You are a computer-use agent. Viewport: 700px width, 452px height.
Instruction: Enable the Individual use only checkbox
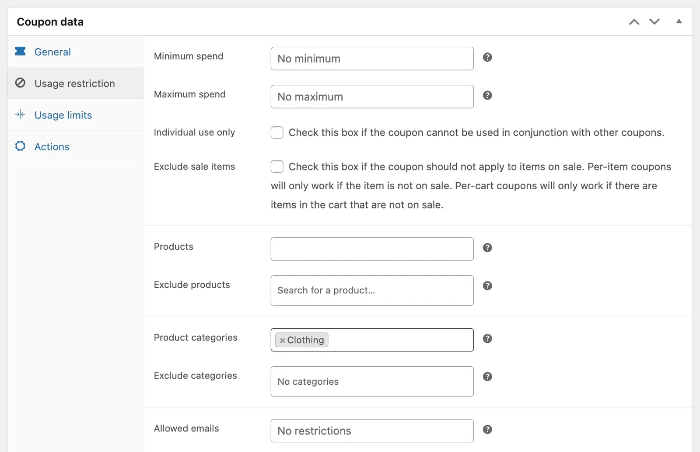pyautogui.click(x=277, y=132)
